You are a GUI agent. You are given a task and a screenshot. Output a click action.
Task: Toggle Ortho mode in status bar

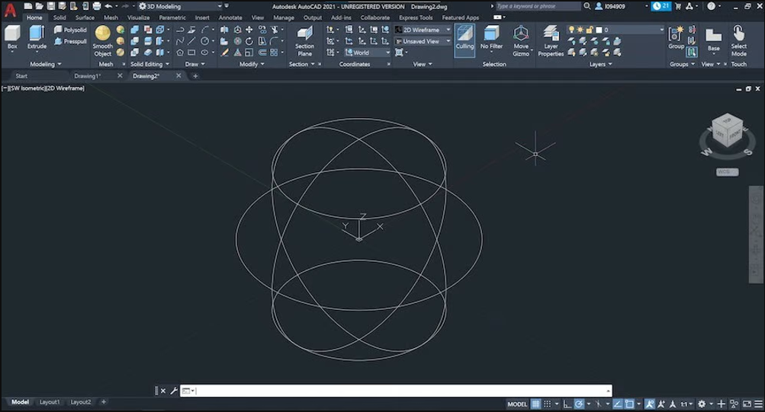click(x=567, y=404)
